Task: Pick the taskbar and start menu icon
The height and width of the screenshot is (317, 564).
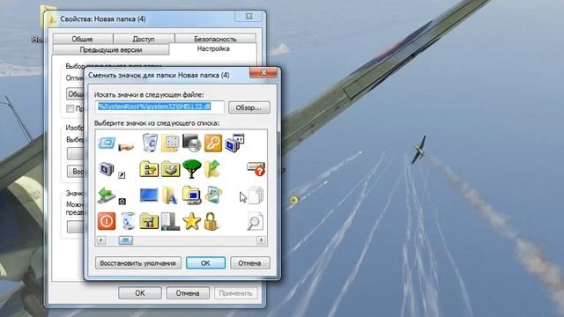Action: coord(170,221)
